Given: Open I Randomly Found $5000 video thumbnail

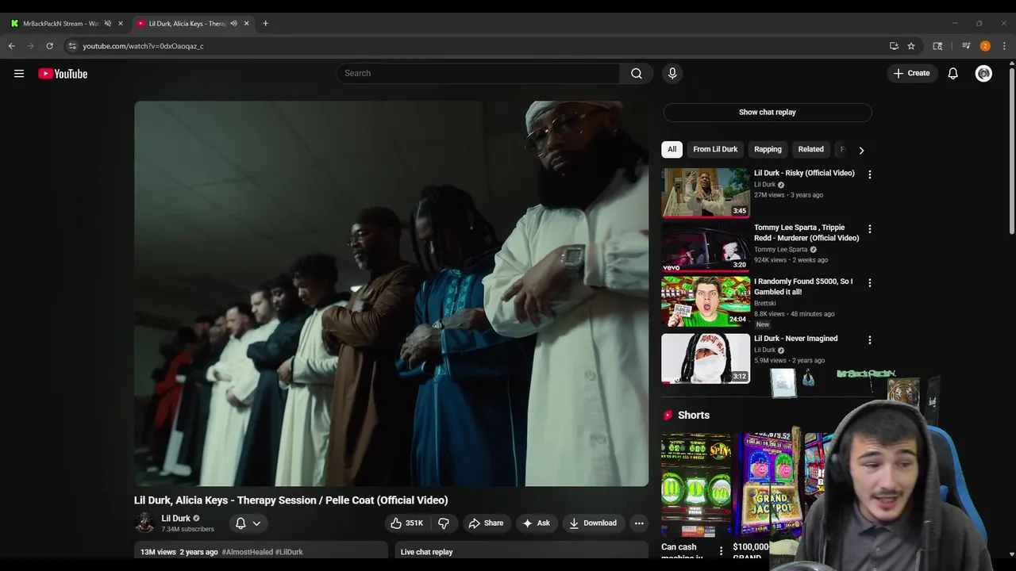Looking at the screenshot, I should [706, 301].
